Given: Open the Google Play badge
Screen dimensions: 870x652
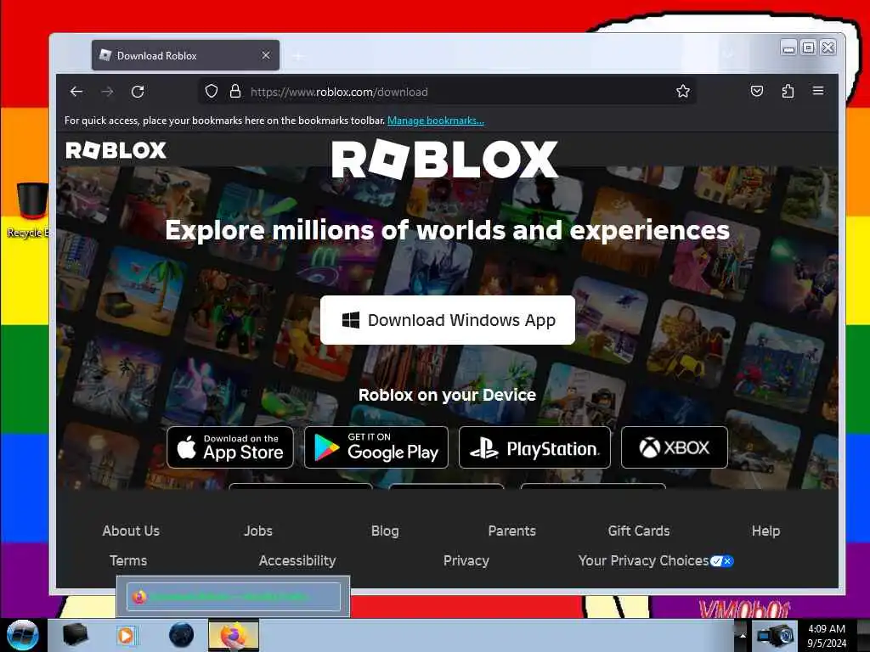Looking at the screenshot, I should click(x=376, y=447).
